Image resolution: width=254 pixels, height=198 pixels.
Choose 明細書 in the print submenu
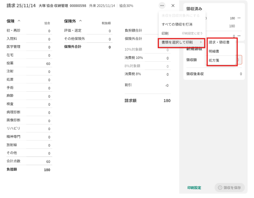(x=221, y=52)
